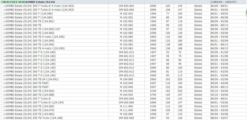Image resolution: width=247 pixels, height=120 pixels.
Task: Click the Estate cell in the 320 TE row
Action: point(198,91)
